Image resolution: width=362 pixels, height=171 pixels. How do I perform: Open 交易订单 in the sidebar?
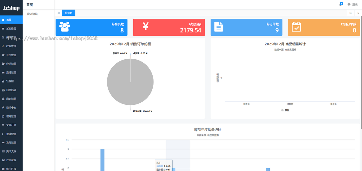click(x=11, y=125)
